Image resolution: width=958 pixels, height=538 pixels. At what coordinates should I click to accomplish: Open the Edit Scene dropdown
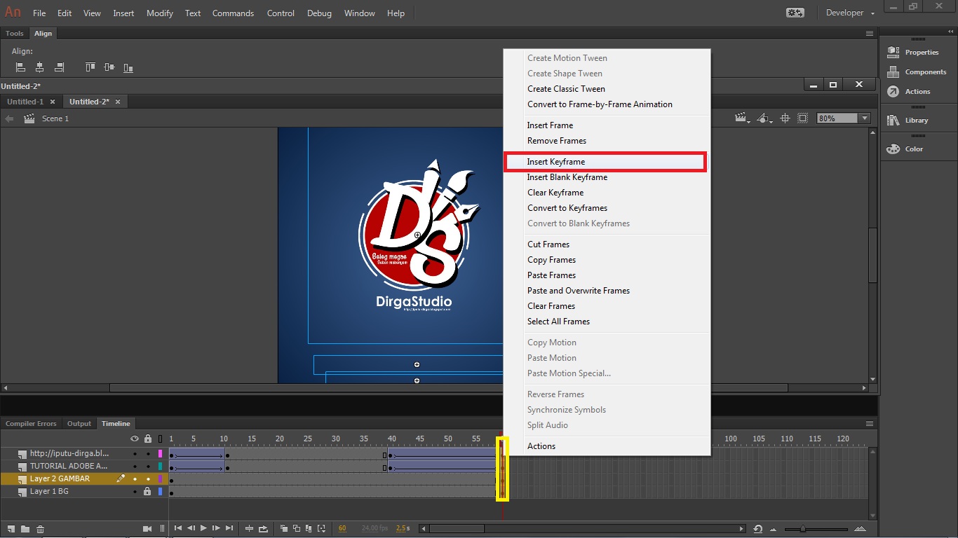741,118
